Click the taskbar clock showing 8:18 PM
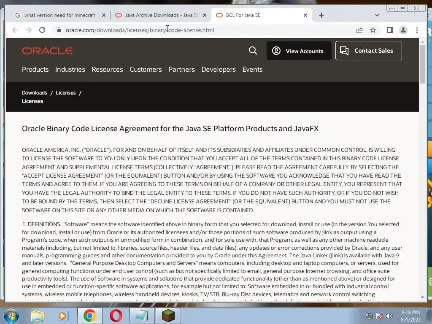 (x=410, y=316)
